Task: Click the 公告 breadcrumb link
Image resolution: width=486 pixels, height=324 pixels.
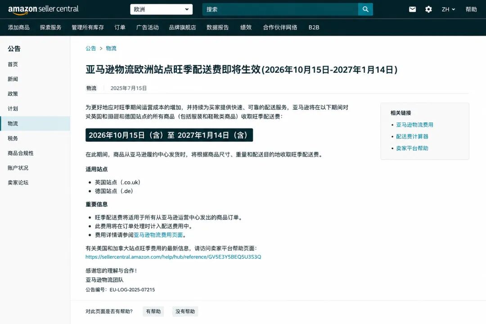Action: [x=91, y=48]
